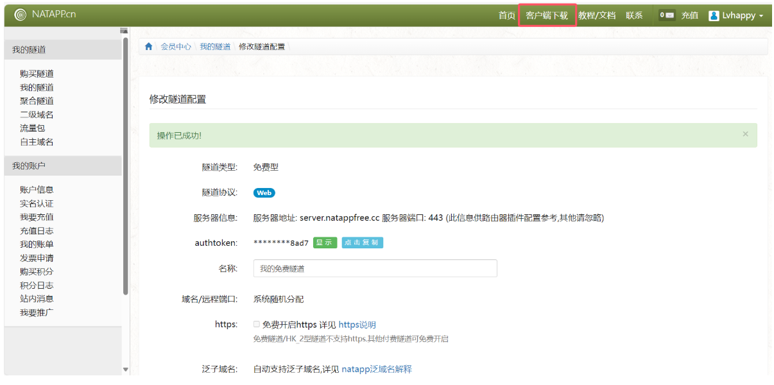Click the masked authtoken value ********8ad7

[x=281, y=243]
